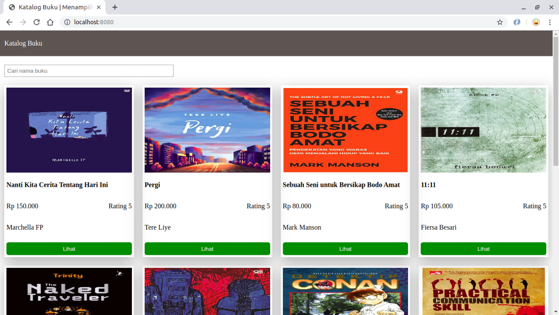The image size is (559, 315).
Task: Click the browser back arrow
Action: tap(9, 22)
